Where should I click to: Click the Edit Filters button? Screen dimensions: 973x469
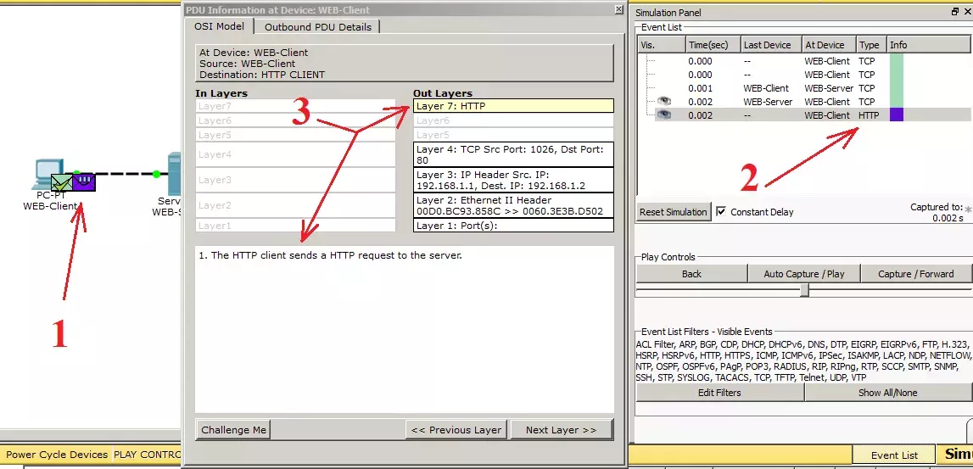tap(719, 393)
